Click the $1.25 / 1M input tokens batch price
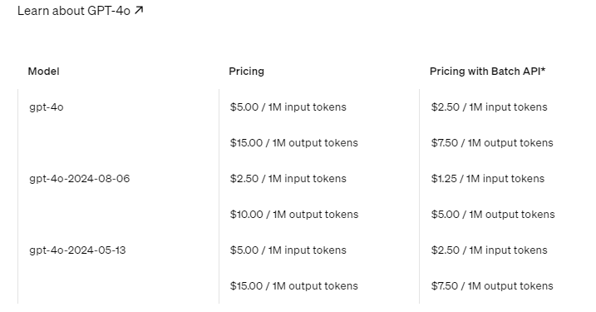The width and height of the screenshot is (596, 312). [488, 179]
